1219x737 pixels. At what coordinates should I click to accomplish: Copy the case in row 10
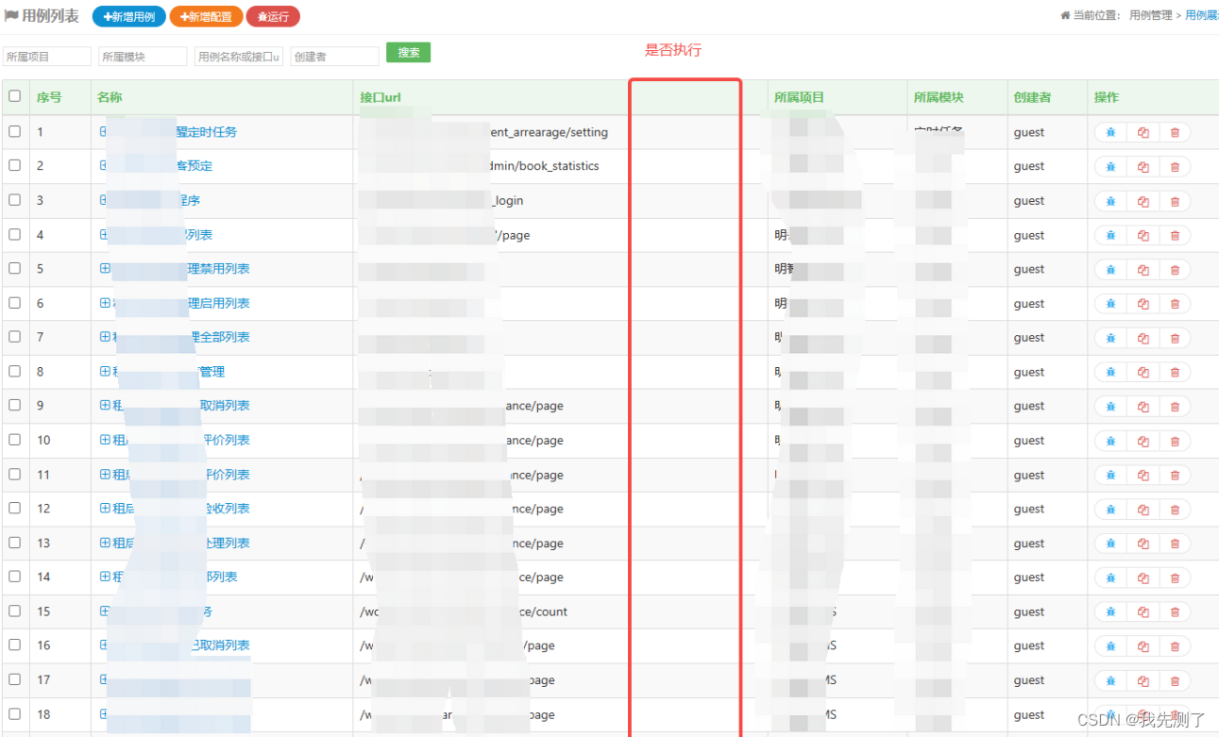(x=1143, y=441)
